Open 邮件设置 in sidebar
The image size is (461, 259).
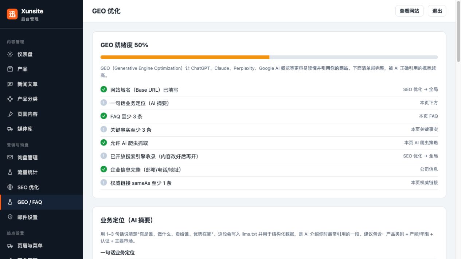(x=41, y=217)
